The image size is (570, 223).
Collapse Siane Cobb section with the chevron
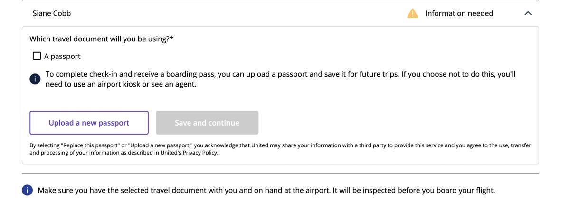tap(528, 13)
